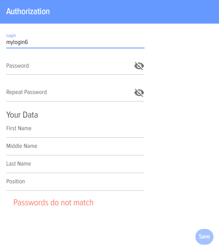This screenshot has width=219, height=251.
Task: Select the Repeat Password input field
Action: coord(70,92)
